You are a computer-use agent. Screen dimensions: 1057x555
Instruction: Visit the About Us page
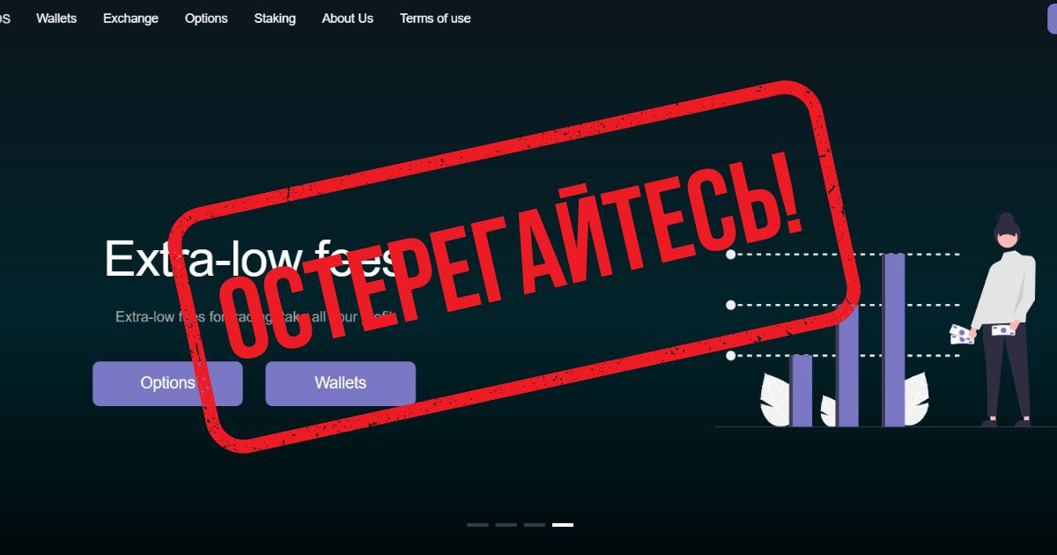(347, 18)
